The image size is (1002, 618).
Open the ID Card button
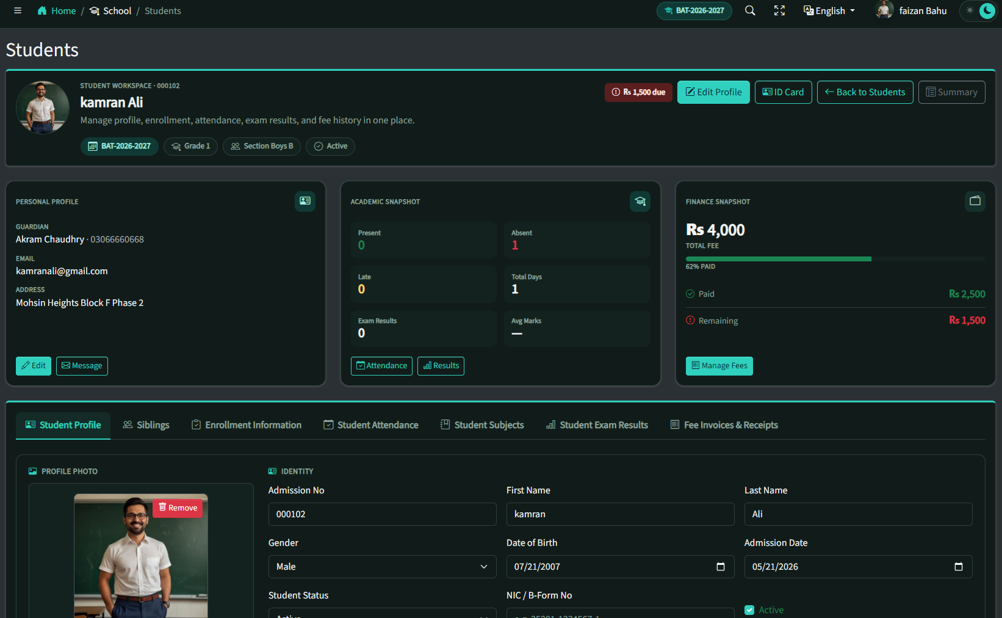pos(783,92)
